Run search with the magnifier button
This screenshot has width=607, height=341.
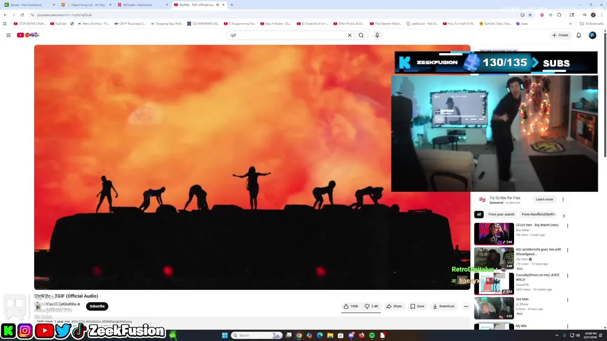point(361,35)
